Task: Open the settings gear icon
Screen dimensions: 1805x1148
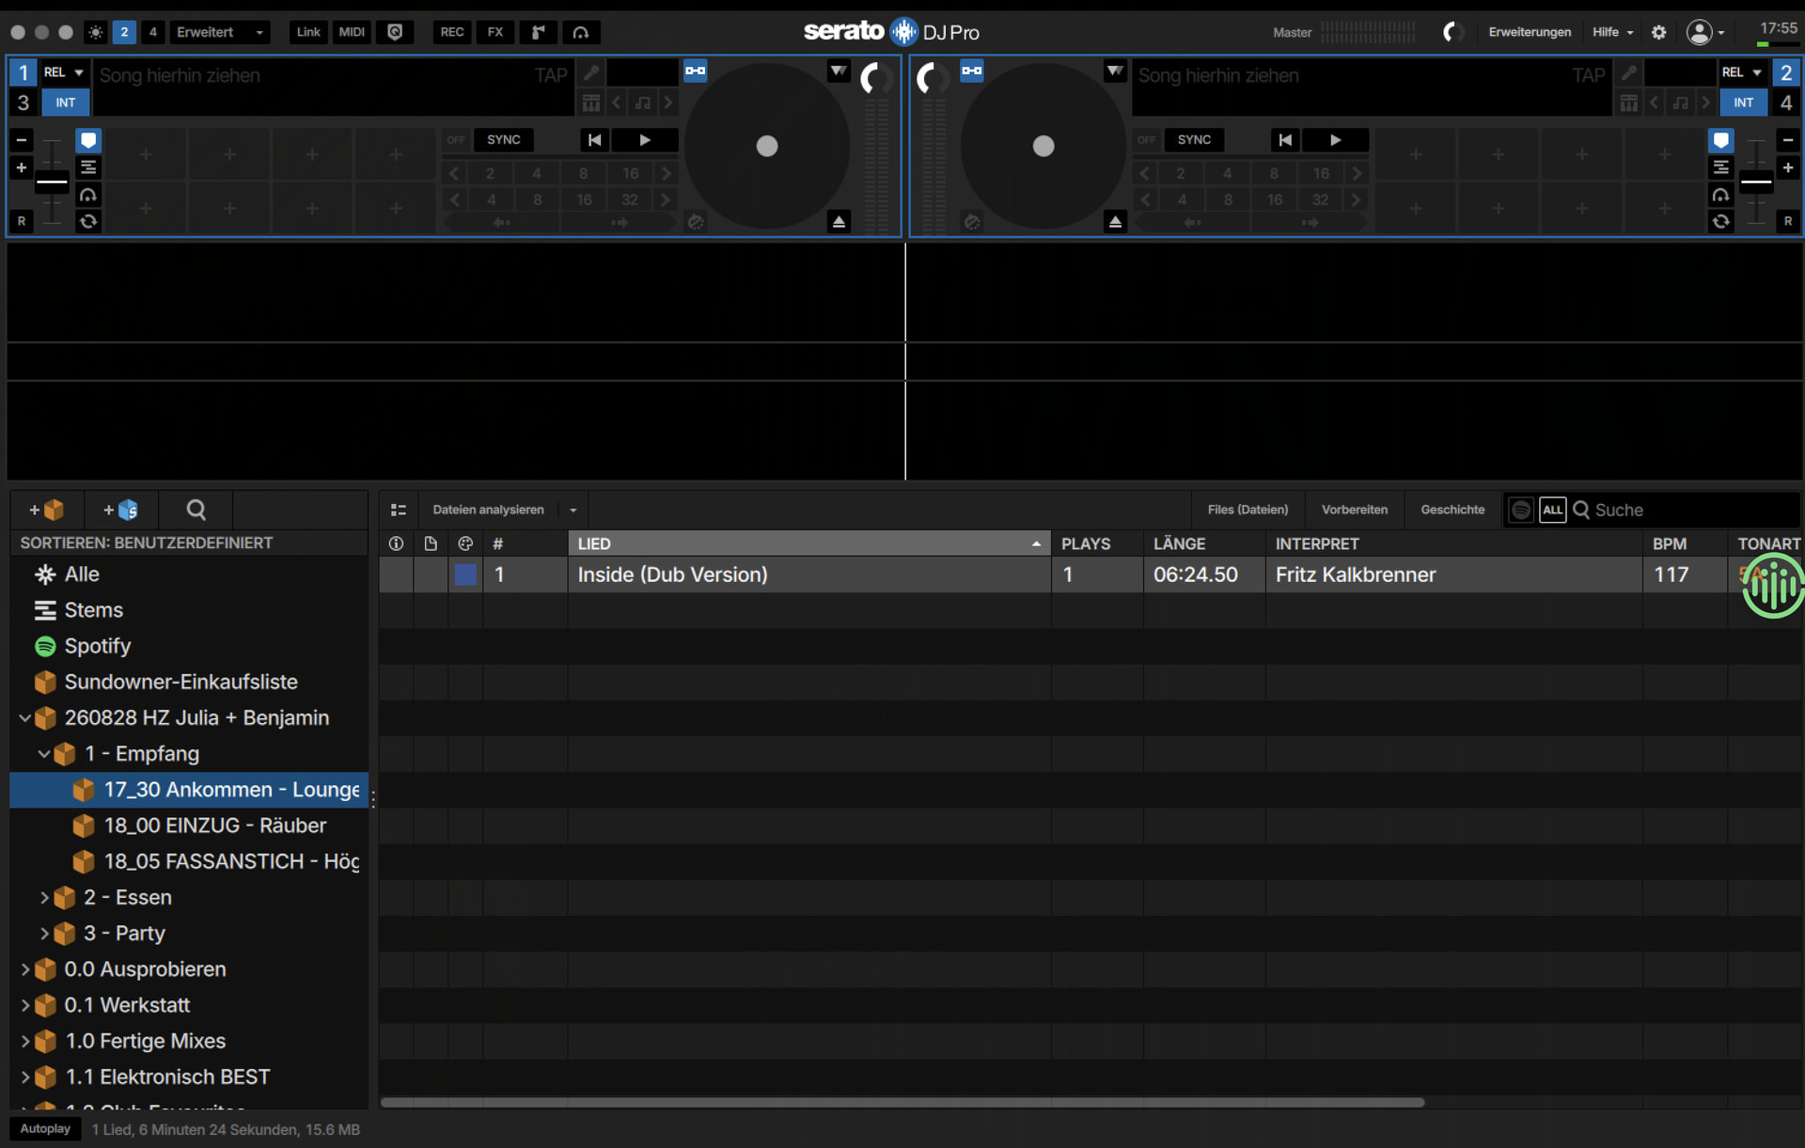Action: tap(1658, 32)
